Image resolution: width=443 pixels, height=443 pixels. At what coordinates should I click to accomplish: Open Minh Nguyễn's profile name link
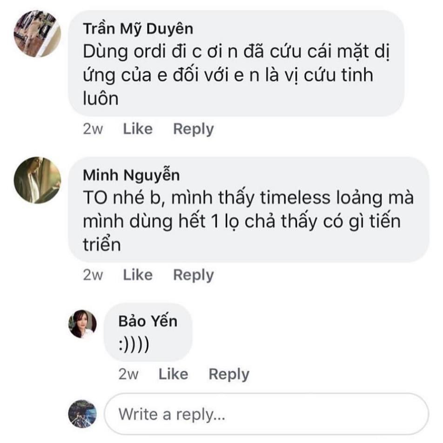(x=131, y=175)
